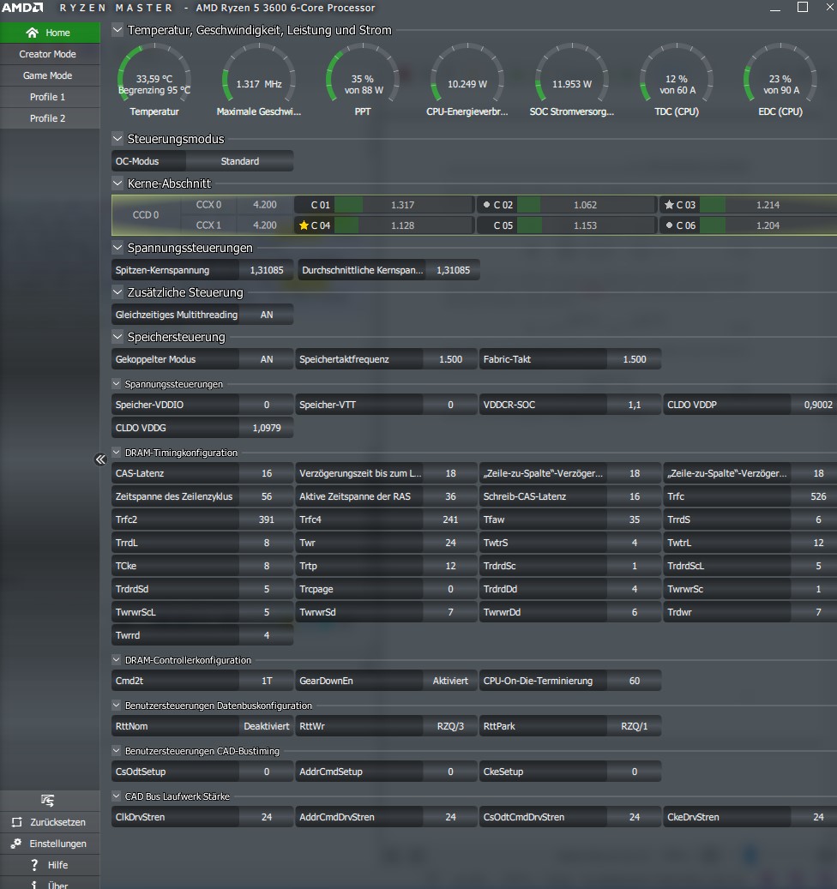Image resolution: width=837 pixels, height=889 pixels.
Task: Open Einstellungen settings
Action: (x=50, y=844)
